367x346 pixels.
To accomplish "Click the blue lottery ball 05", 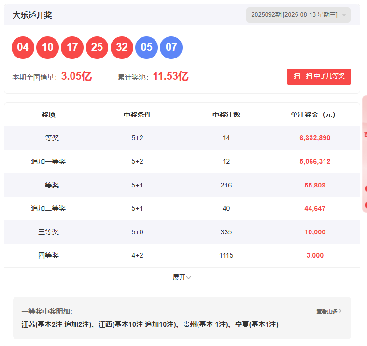I will click(x=146, y=47).
